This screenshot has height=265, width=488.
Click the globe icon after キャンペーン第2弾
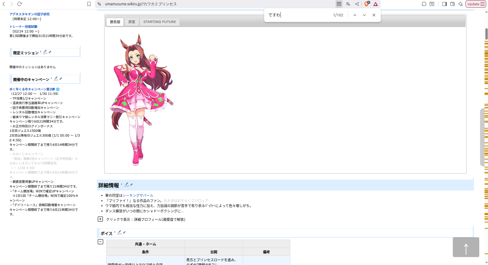click(58, 89)
